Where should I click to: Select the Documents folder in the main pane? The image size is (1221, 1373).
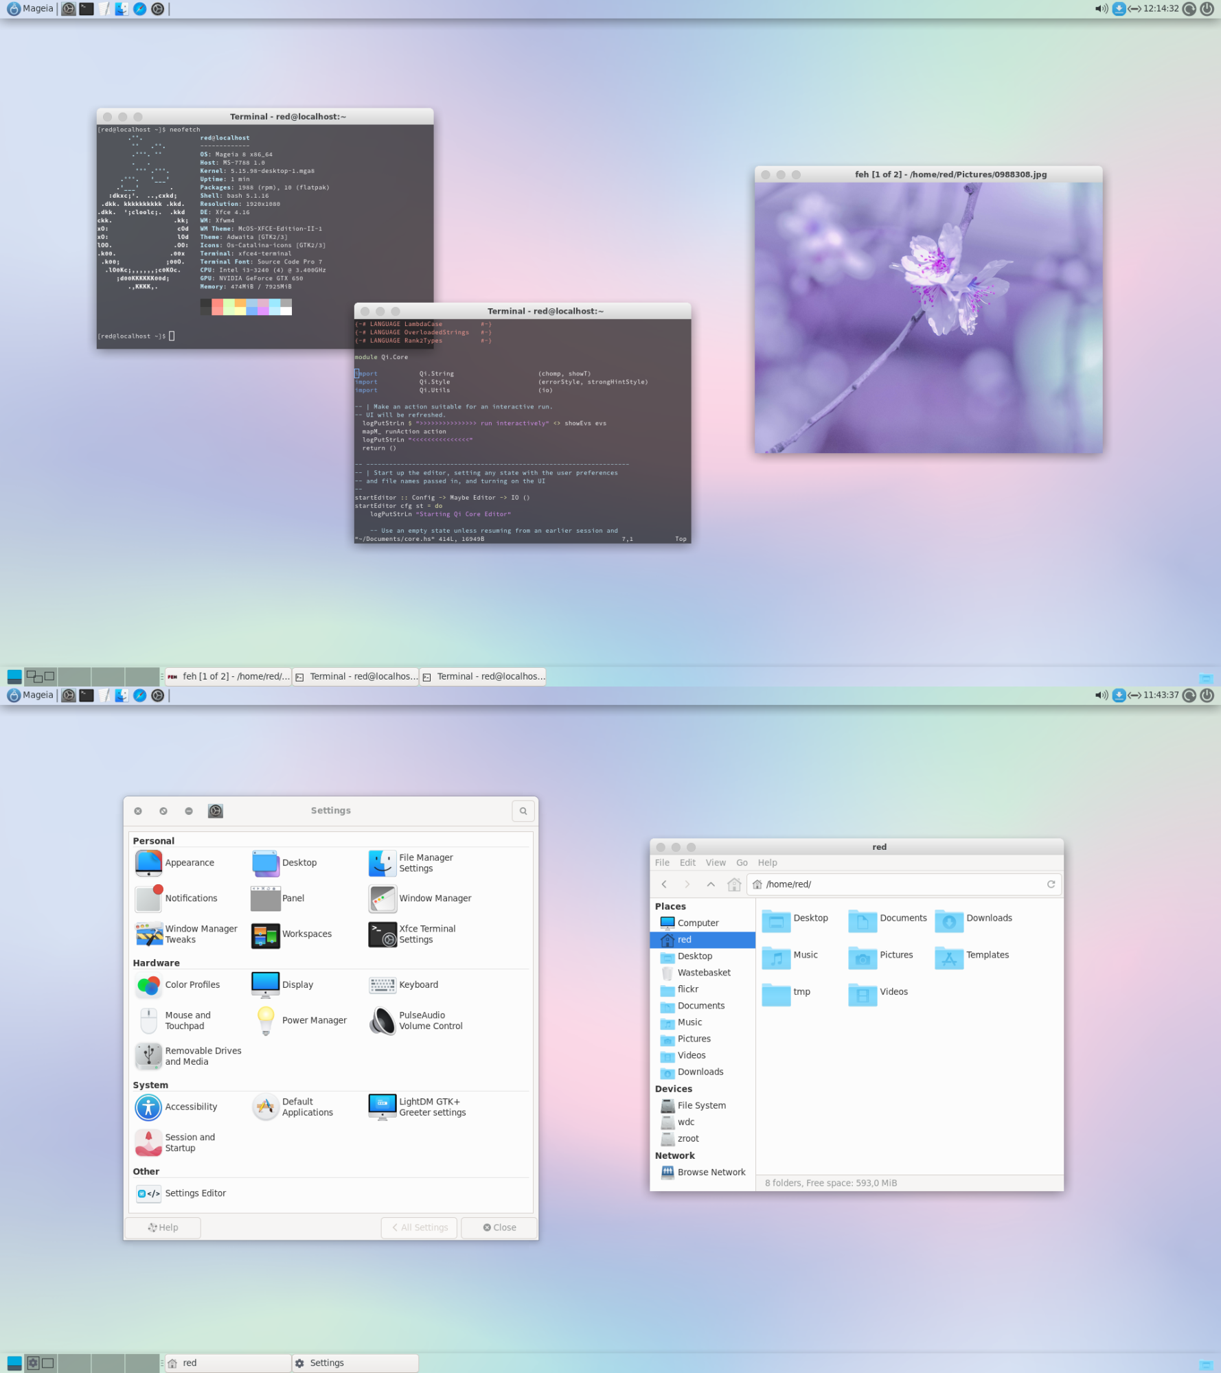click(887, 920)
